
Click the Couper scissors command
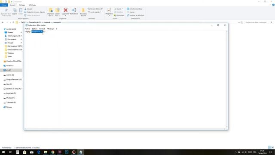click(28, 9)
